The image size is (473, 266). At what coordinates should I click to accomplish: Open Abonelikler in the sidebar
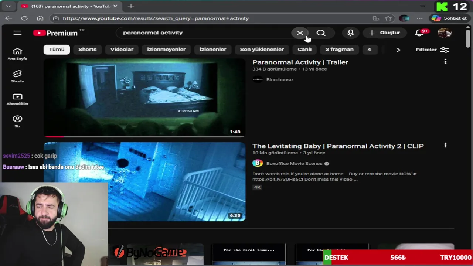point(17,99)
